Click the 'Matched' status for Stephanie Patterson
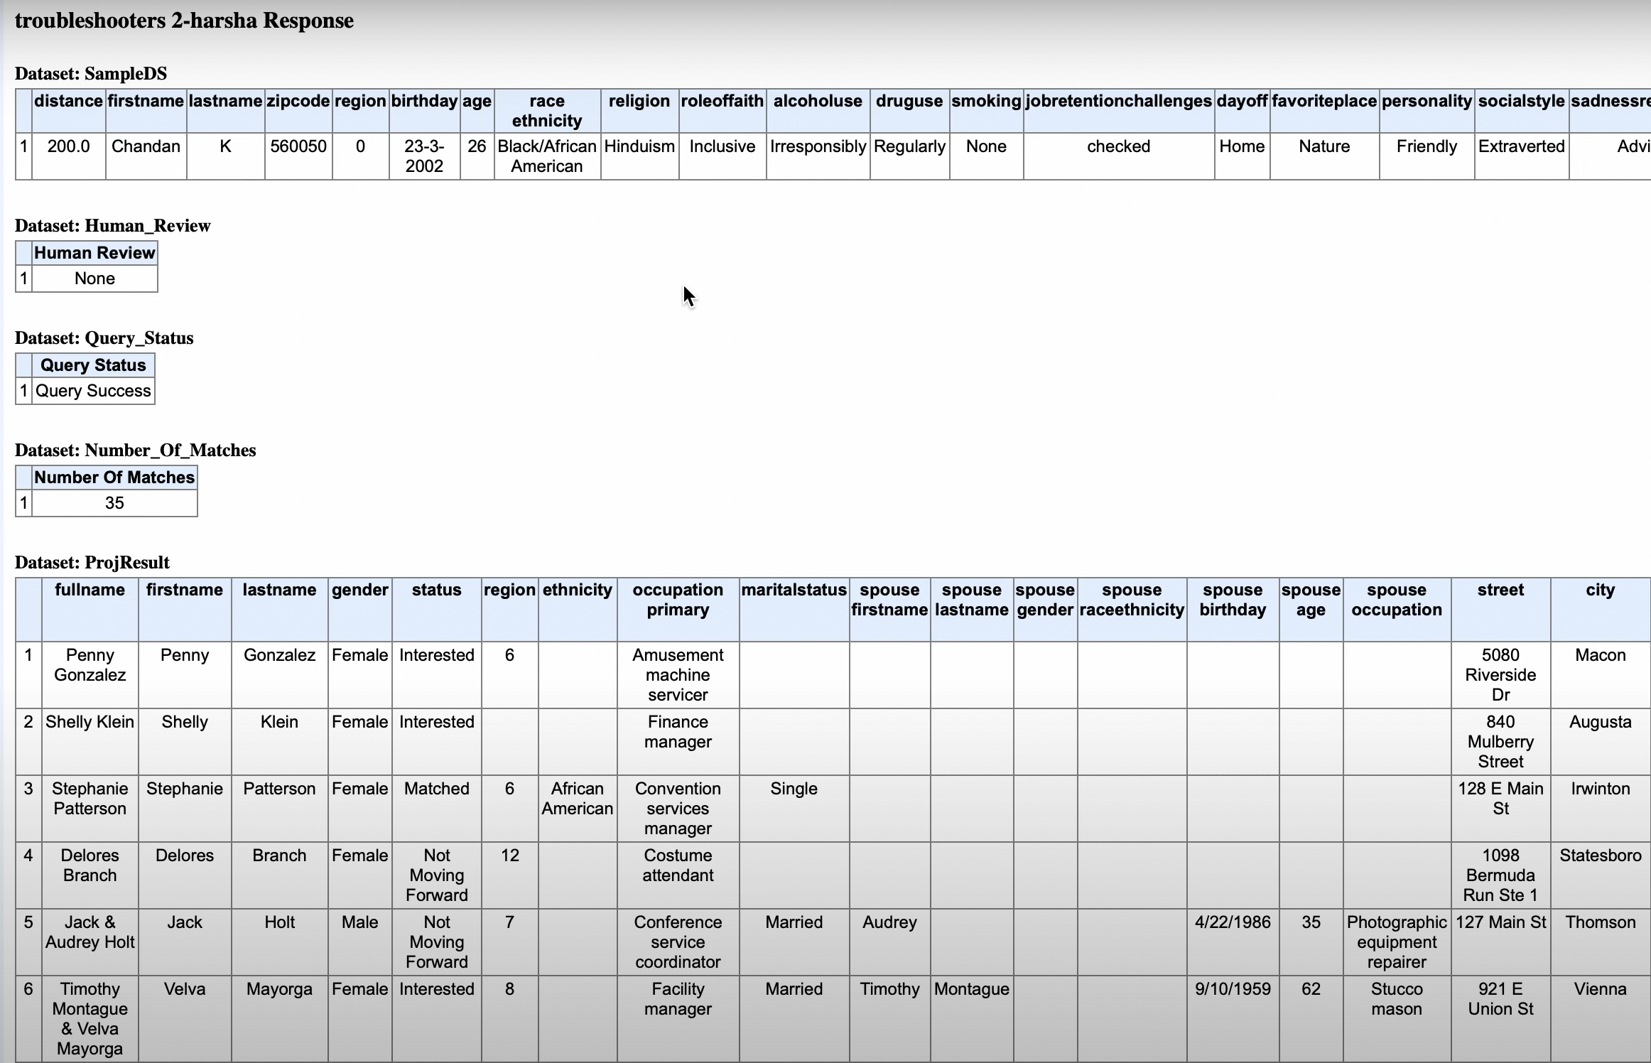The height and width of the screenshot is (1063, 1651). pos(436,789)
